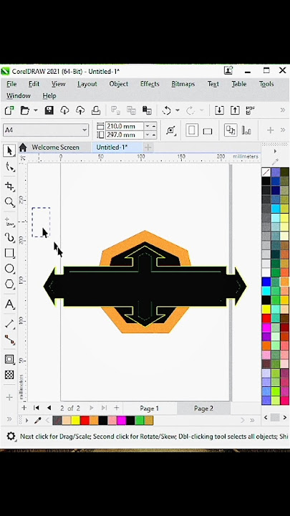Open the Effects menu
Image resolution: width=290 pixels, height=516 pixels.
[150, 84]
